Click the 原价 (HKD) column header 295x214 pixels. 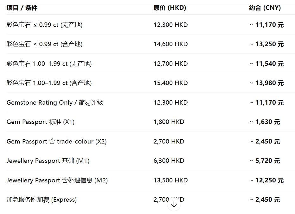[170, 8]
